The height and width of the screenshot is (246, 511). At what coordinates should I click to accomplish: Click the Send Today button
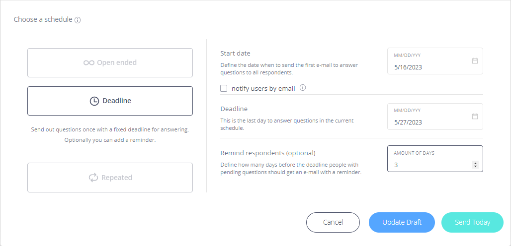pyautogui.click(x=473, y=223)
